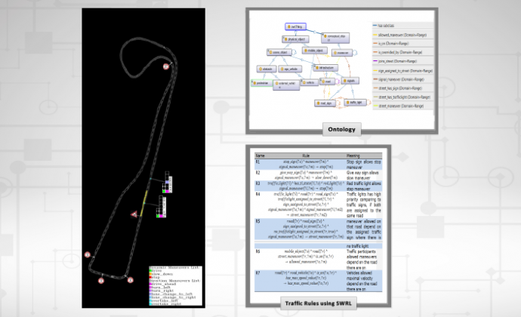
Task: Click the 'Traffic Rules using SWRL' caption
Action: point(319,303)
